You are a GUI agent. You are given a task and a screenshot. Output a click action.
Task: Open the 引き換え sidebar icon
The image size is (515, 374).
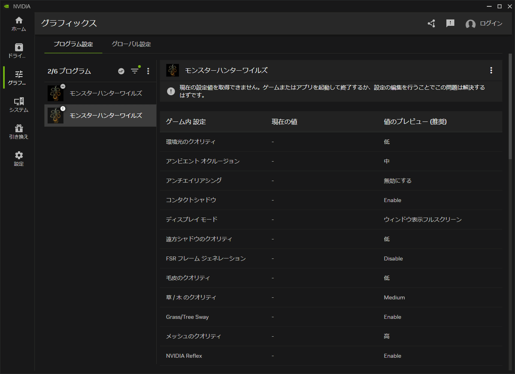tap(18, 132)
